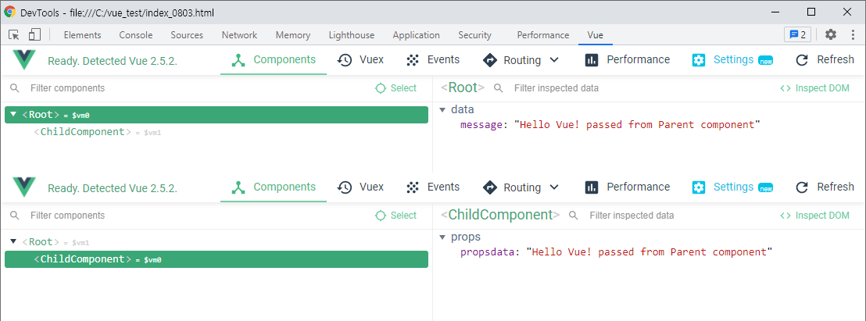This screenshot has width=866, height=321.
Task: Open Routing dropdown in lower Vue panel
Action: pyautogui.click(x=521, y=187)
